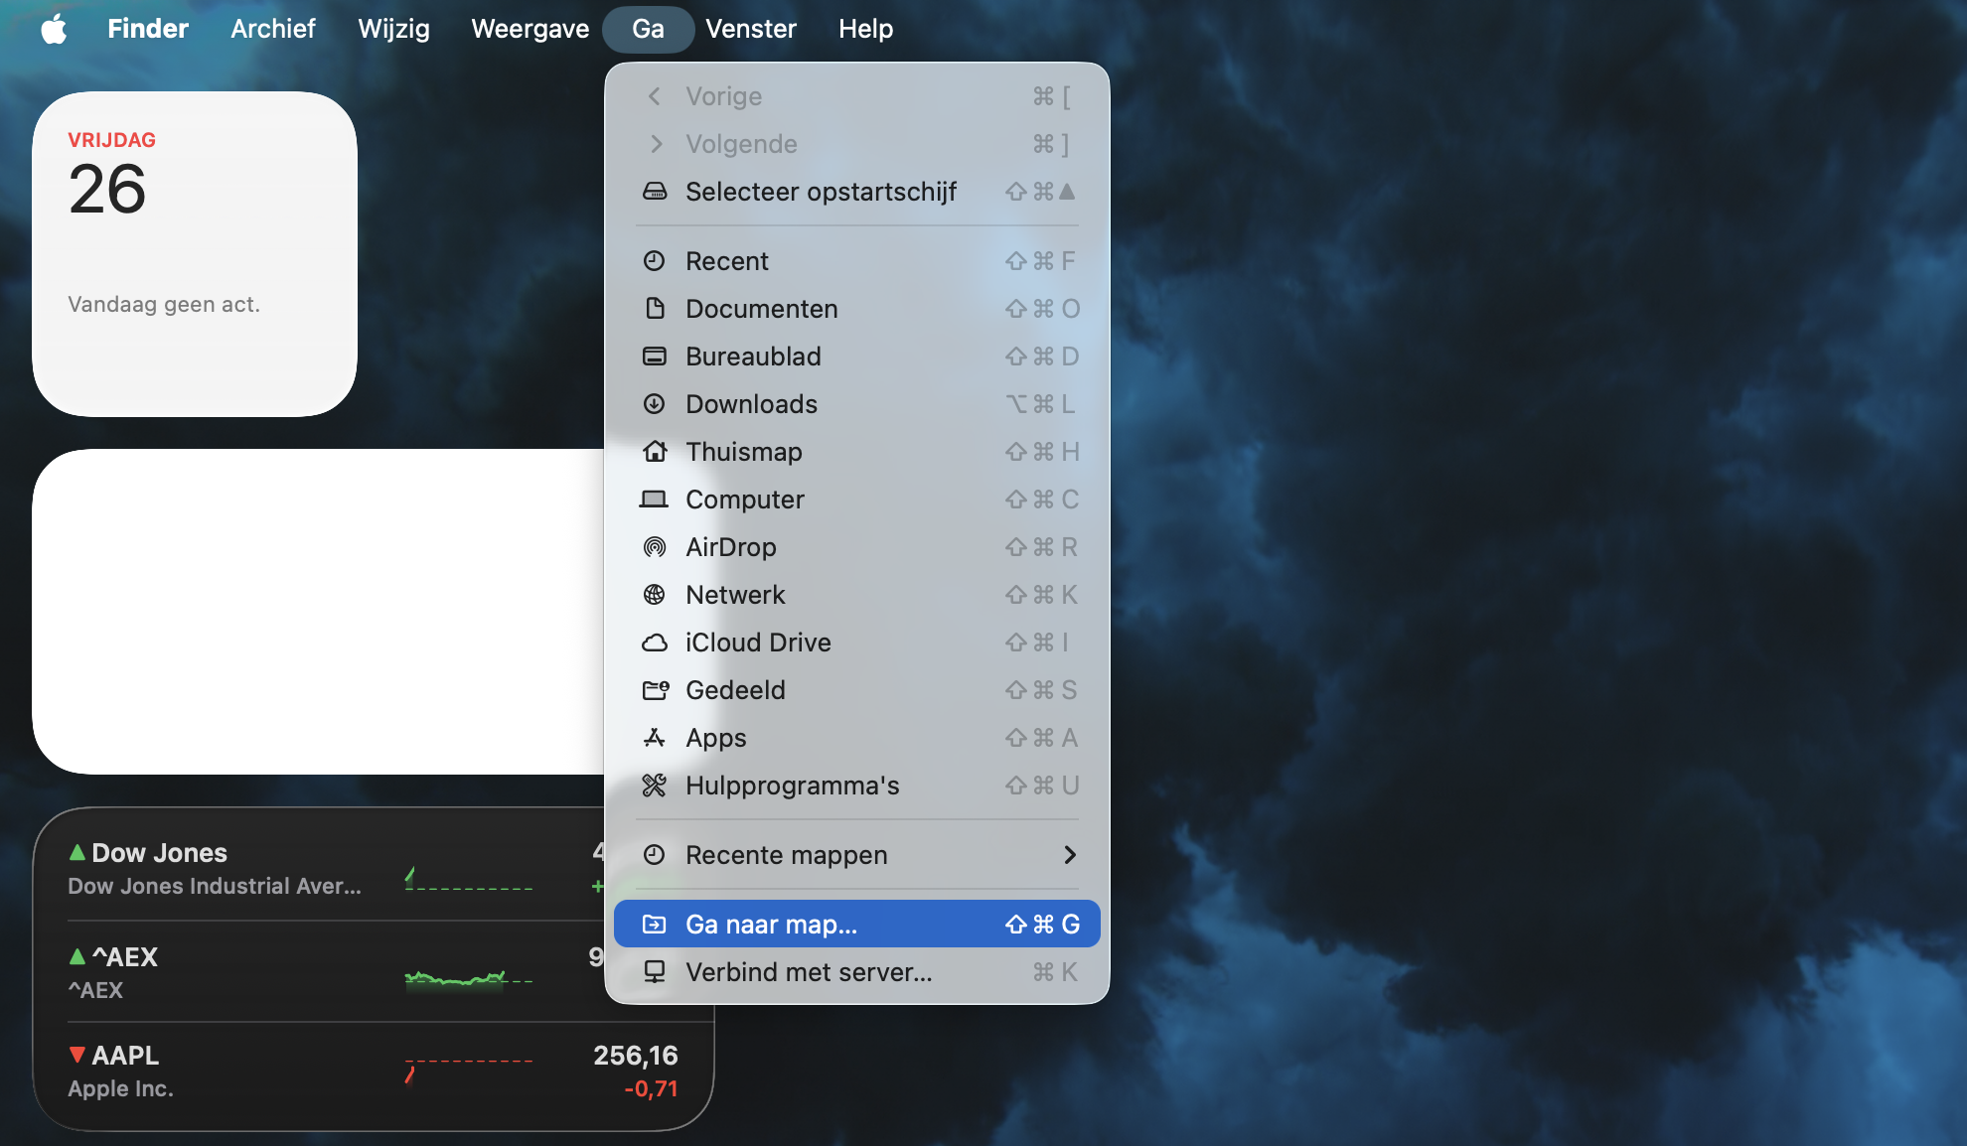Select the Documenten document icon
The width and height of the screenshot is (1967, 1146).
pos(654,308)
